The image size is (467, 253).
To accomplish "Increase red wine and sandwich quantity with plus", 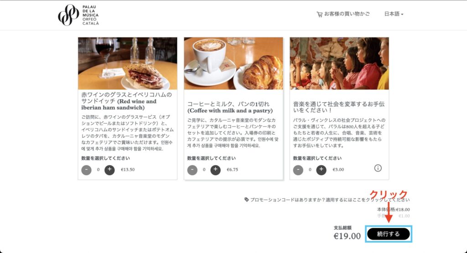I will point(109,170).
